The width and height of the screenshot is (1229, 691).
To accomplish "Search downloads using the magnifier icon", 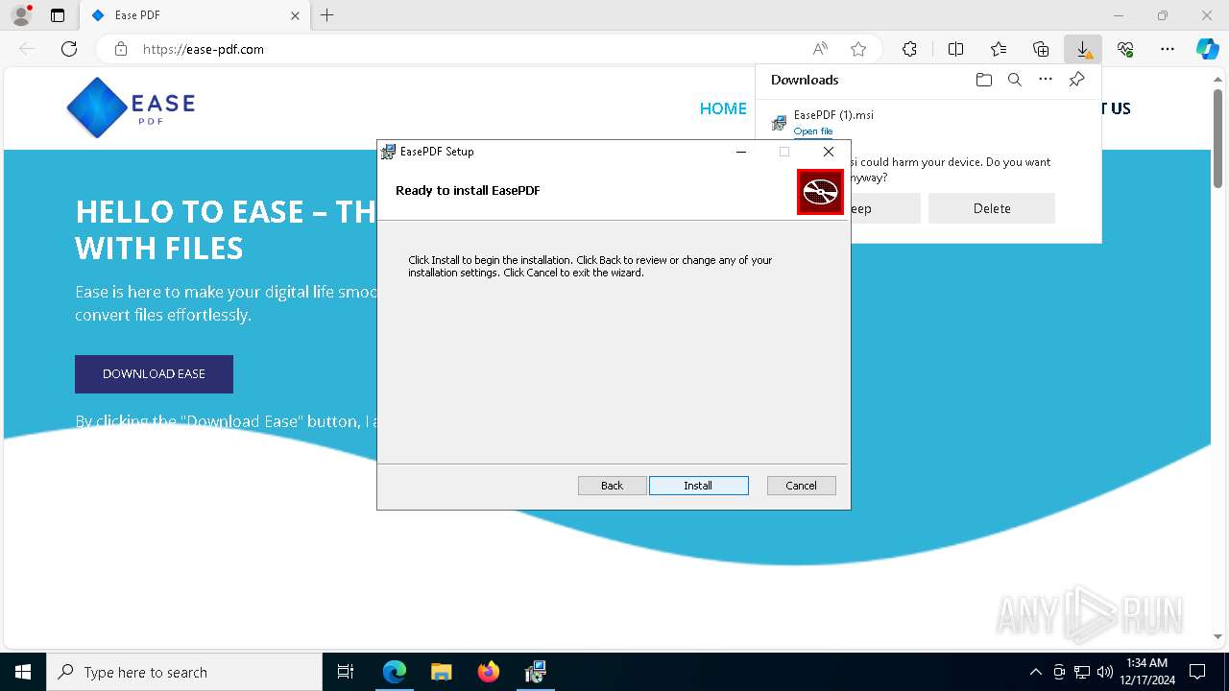I will click(1014, 80).
